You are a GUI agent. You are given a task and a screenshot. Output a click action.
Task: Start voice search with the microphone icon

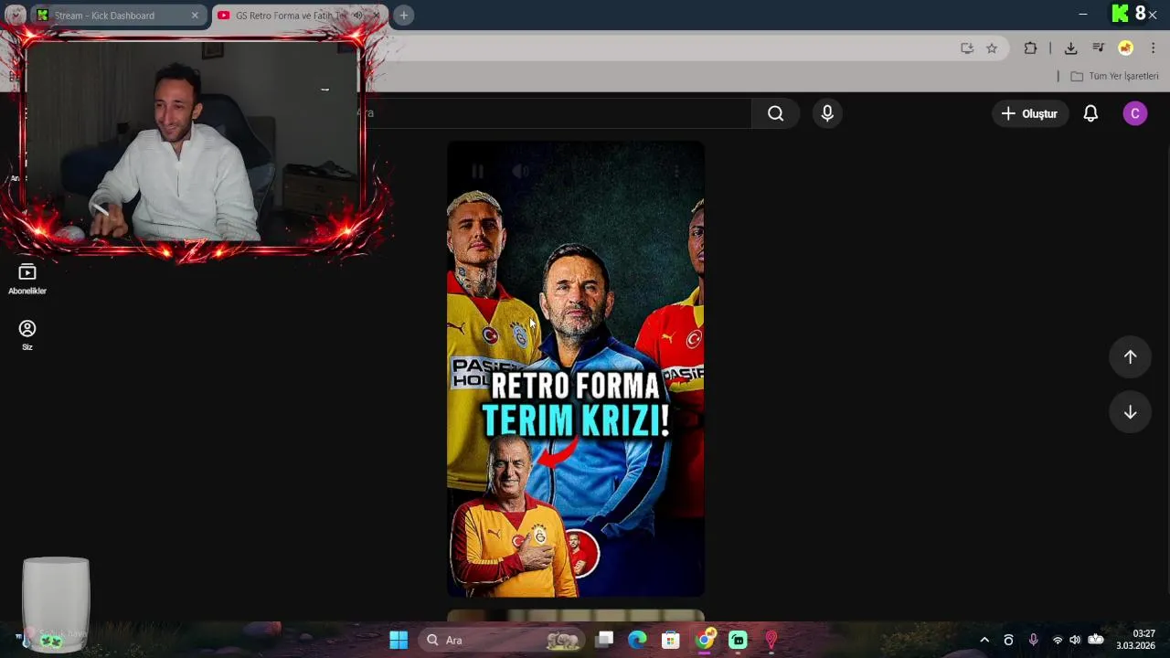(x=827, y=113)
